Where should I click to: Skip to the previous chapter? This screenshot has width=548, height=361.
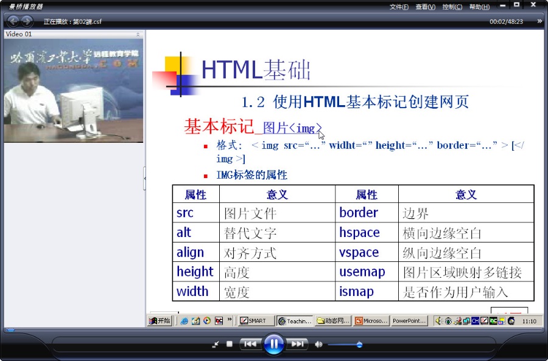click(250, 344)
